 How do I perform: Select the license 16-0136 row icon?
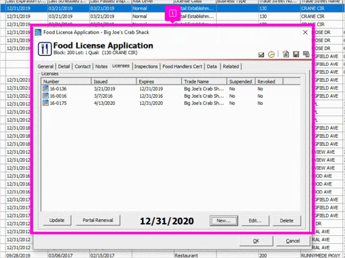pos(46,88)
